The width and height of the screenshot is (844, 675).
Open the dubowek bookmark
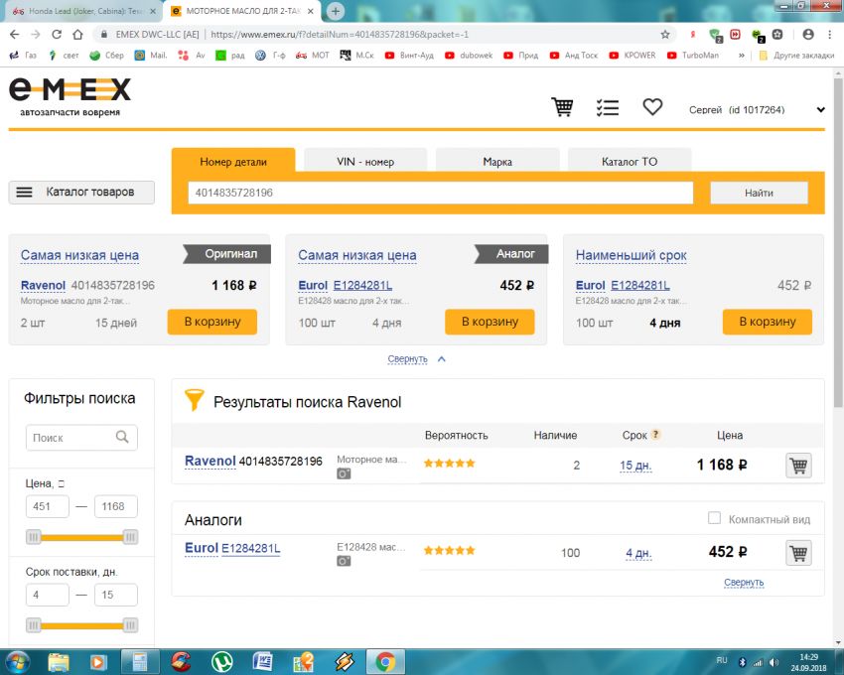[469, 56]
